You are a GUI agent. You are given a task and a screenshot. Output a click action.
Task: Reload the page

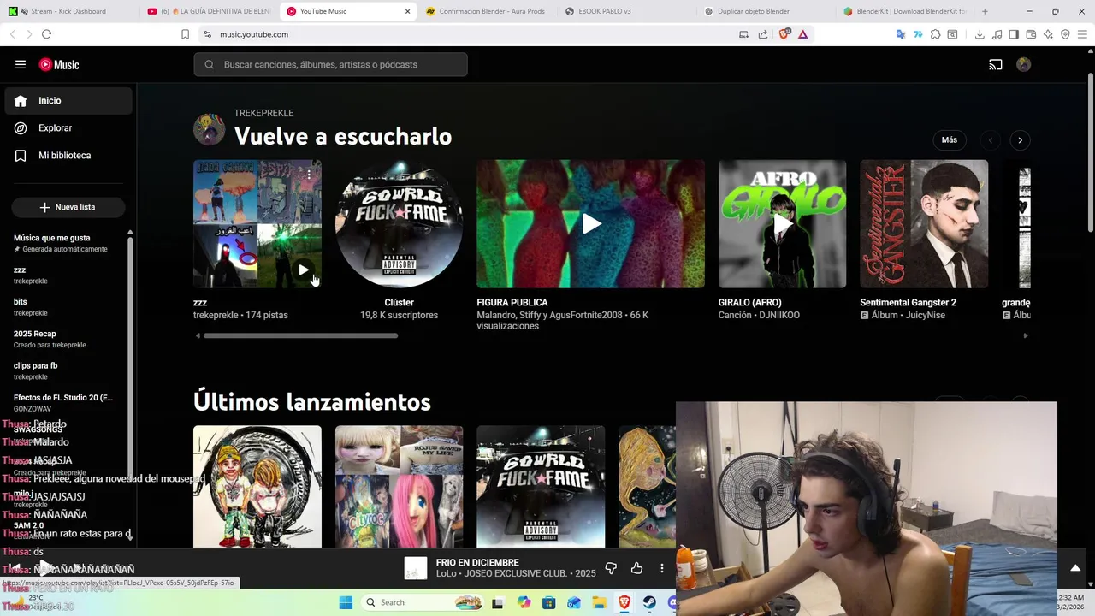click(46, 34)
